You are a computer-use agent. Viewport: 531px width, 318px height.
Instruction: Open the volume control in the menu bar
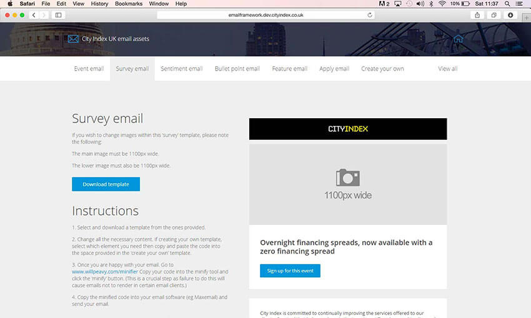tap(420, 4)
